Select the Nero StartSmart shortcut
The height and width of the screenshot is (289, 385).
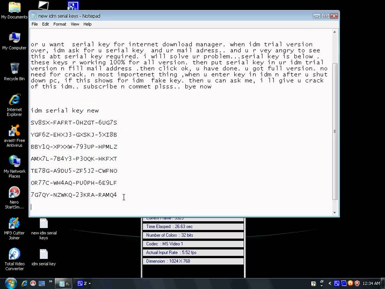click(14, 197)
